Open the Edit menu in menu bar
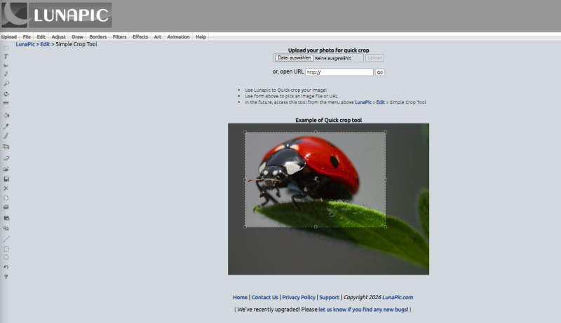 pos(41,37)
